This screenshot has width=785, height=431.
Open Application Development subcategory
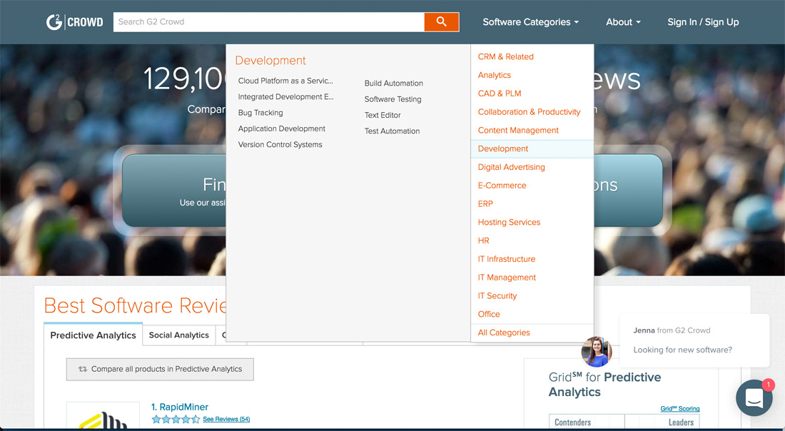(x=281, y=128)
